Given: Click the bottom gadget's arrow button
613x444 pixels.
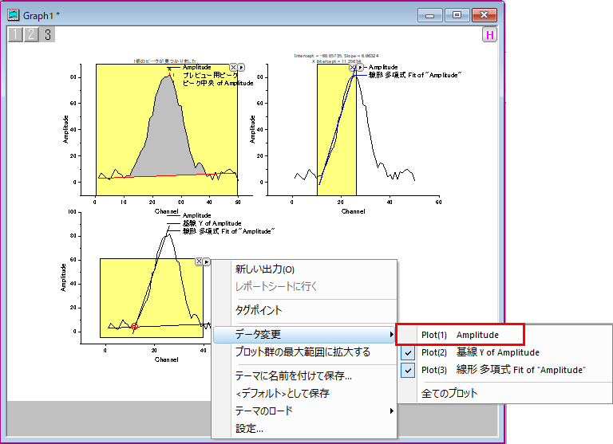Looking at the screenshot, I should coord(207,261).
